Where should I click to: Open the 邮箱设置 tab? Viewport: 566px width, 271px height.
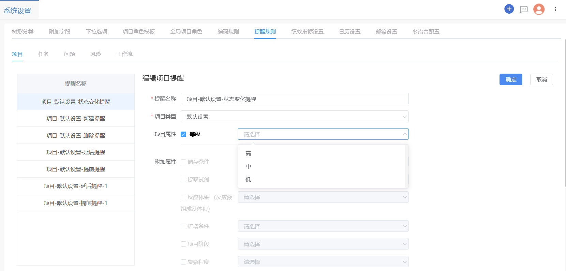click(386, 32)
